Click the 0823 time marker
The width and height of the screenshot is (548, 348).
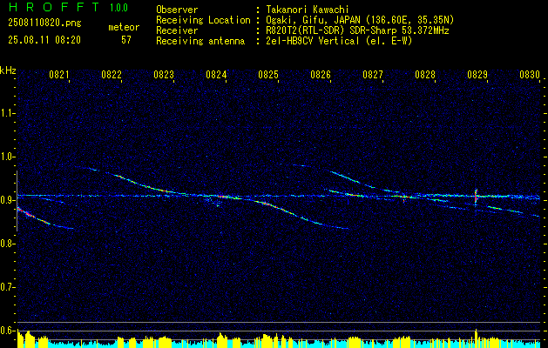pyautogui.click(x=164, y=75)
